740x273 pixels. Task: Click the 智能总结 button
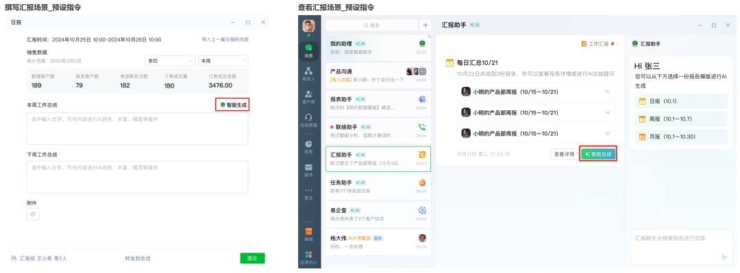click(598, 154)
